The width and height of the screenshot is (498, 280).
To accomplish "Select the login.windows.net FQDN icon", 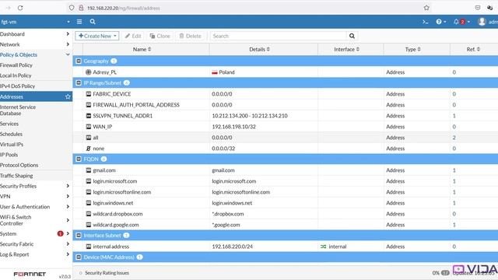I will 89,203.
